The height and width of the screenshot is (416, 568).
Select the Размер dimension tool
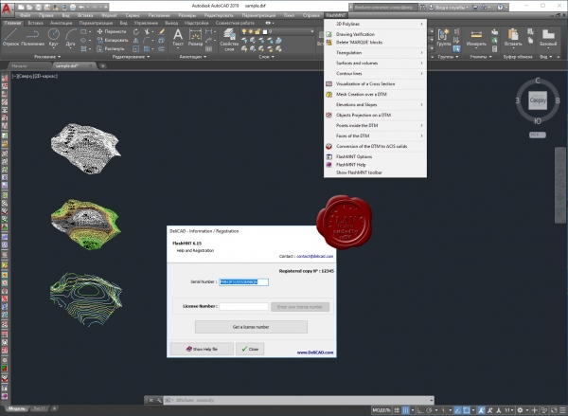coord(195,37)
